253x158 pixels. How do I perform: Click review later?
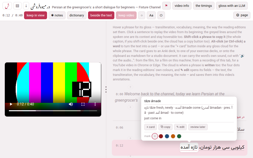pyautogui.click(x=198, y=127)
